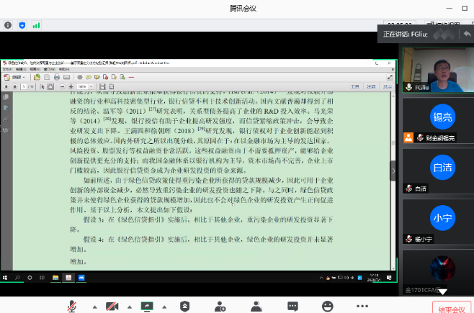Choose the Acrobat hand pan tool
The height and width of the screenshot is (313, 474).
pyautogui.click(x=50, y=87)
